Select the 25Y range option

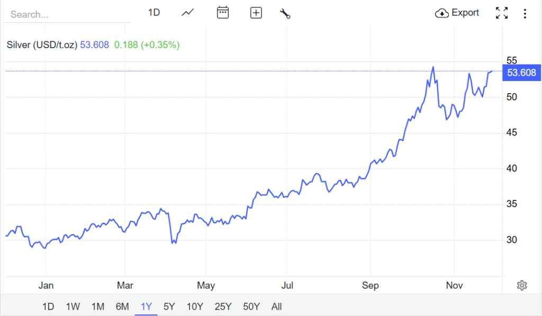tap(223, 306)
